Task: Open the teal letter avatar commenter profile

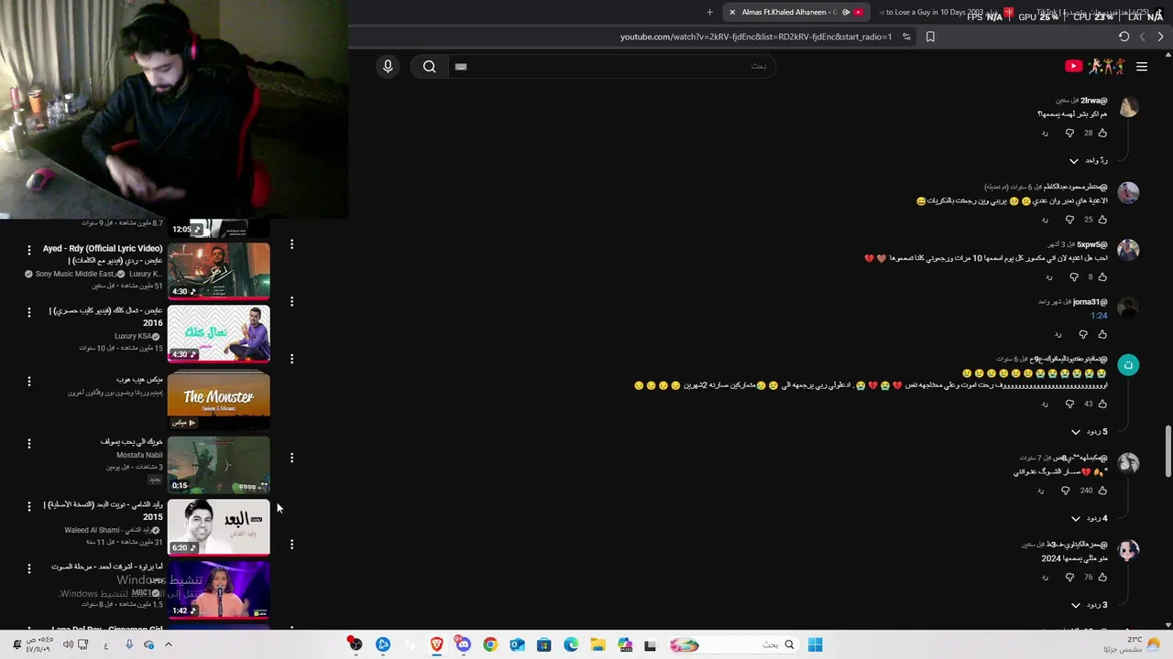Action: 1128,365
